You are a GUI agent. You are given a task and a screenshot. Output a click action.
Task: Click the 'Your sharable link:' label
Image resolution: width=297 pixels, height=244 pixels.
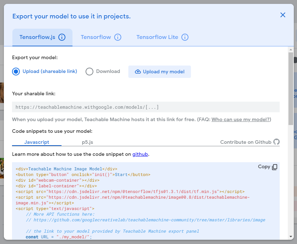pyautogui.click(x=34, y=93)
